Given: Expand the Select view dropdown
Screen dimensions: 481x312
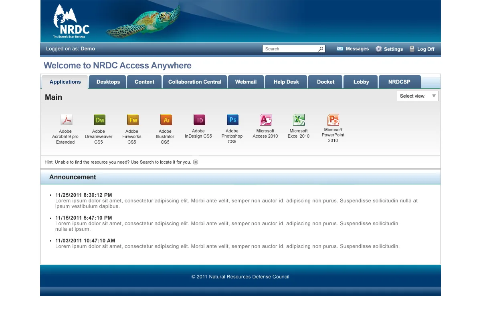Looking at the screenshot, I should pos(417,96).
